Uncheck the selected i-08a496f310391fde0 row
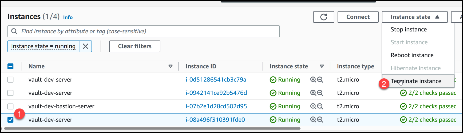 [x=10, y=120]
